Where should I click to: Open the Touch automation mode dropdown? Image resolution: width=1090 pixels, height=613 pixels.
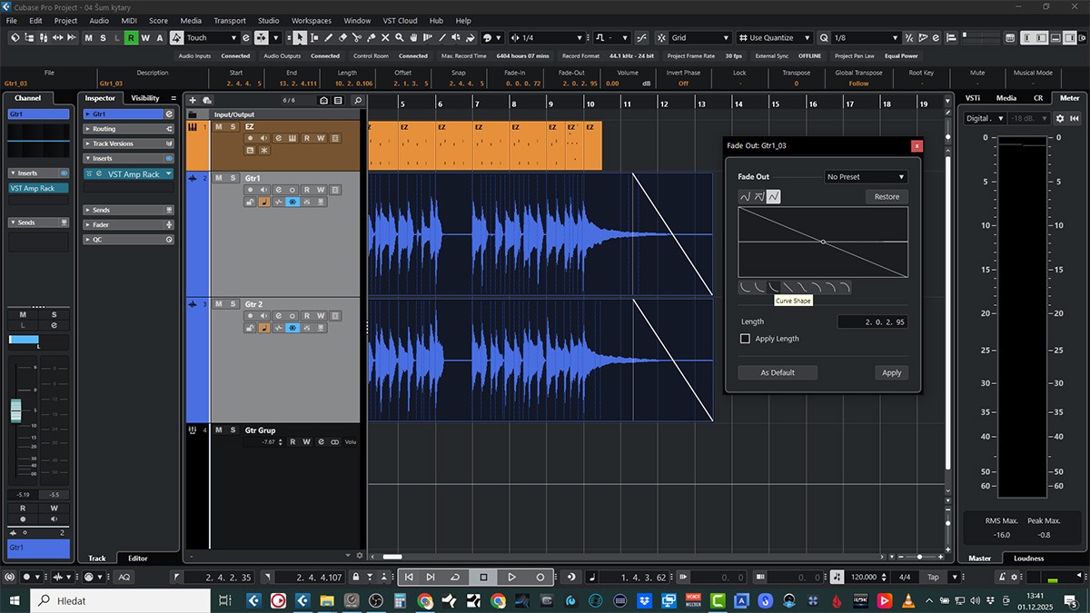point(211,37)
